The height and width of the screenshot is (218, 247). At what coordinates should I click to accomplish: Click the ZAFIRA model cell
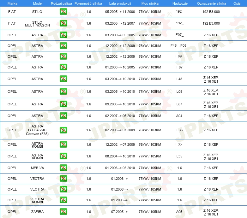click(x=37, y=212)
